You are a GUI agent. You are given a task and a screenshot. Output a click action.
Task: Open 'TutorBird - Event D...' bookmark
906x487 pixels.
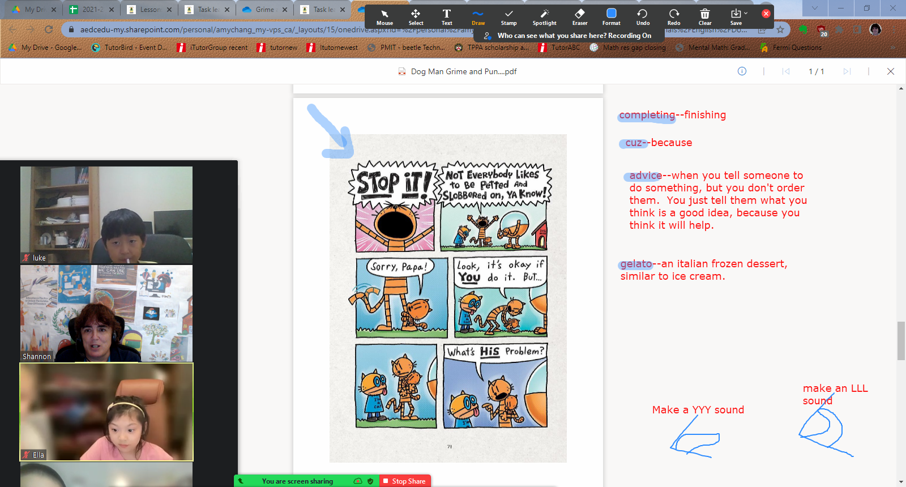pos(129,48)
